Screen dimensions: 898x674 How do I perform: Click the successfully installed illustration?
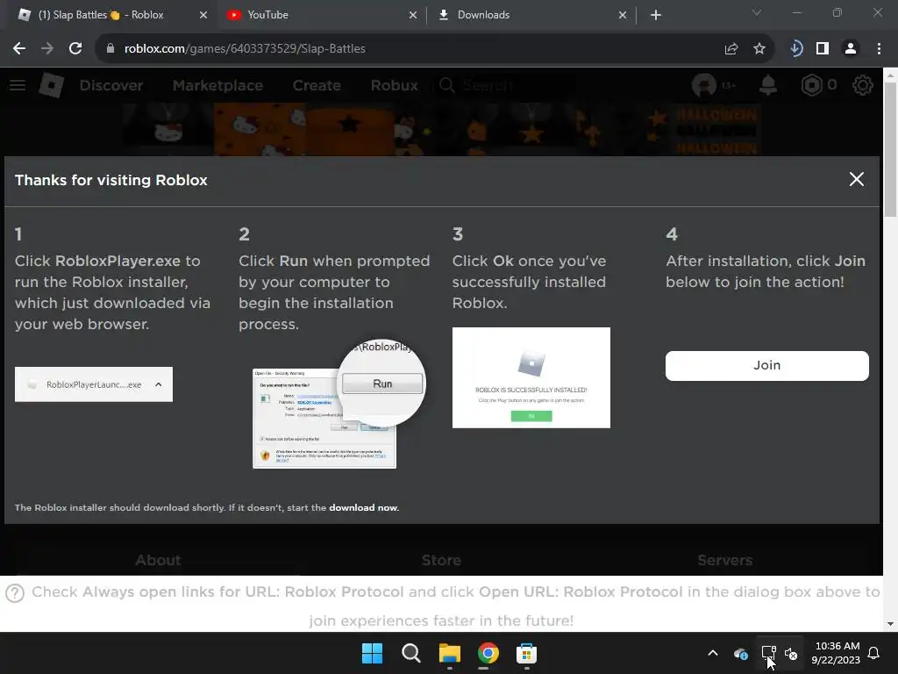pyautogui.click(x=531, y=377)
